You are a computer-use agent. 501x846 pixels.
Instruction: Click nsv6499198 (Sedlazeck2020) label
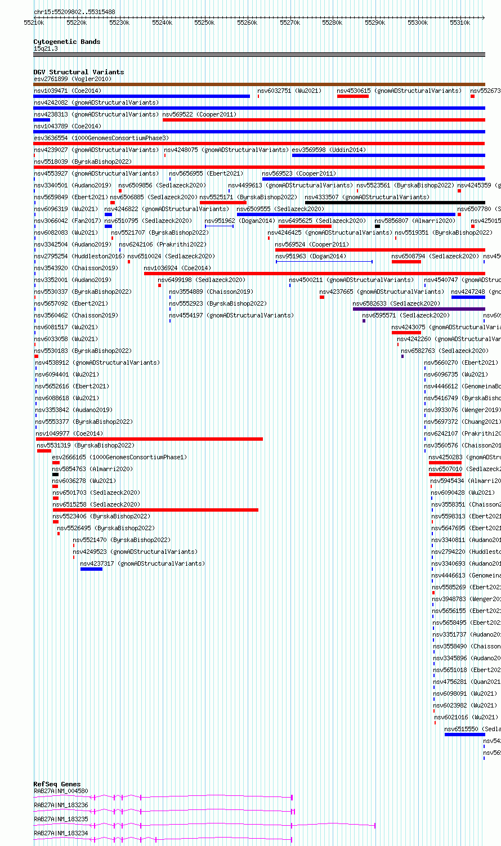click(x=202, y=280)
